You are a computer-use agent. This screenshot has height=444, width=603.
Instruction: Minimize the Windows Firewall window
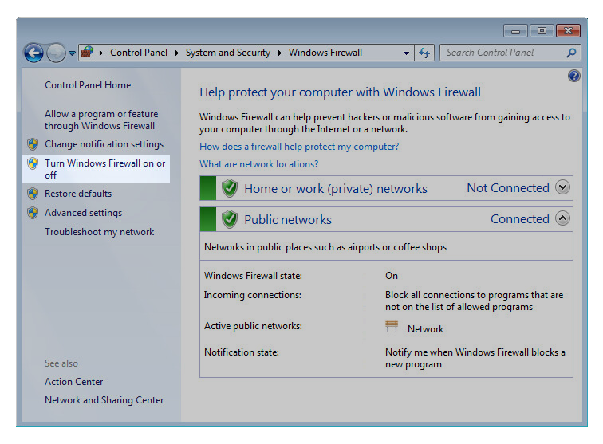point(516,31)
